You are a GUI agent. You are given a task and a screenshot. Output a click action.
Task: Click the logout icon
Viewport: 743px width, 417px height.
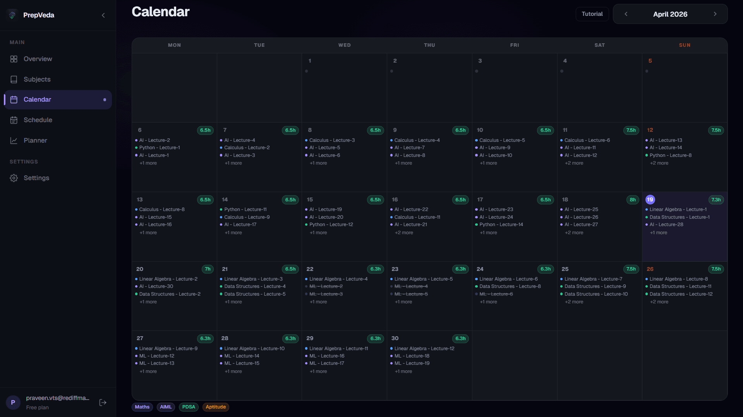pos(103,402)
